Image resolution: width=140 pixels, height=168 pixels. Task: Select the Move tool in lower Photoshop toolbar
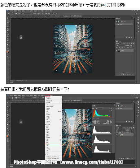pos(8,102)
